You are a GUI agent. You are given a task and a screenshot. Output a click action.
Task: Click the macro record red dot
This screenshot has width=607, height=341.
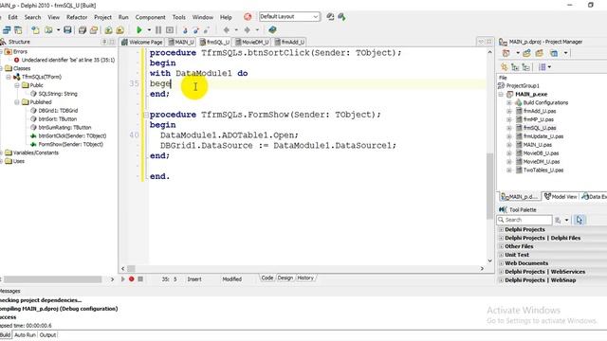(x=132, y=278)
